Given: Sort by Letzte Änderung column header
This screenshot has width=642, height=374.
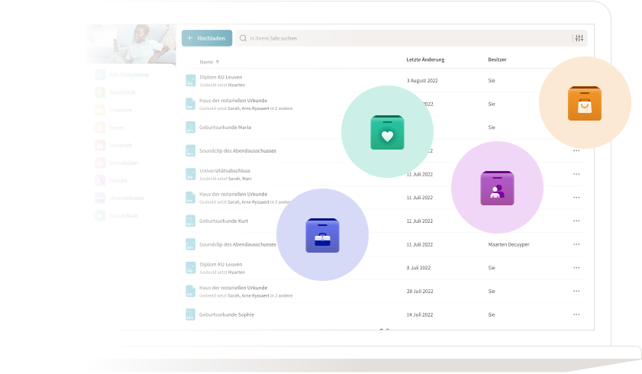Looking at the screenshot, I should tap(425, 60).
